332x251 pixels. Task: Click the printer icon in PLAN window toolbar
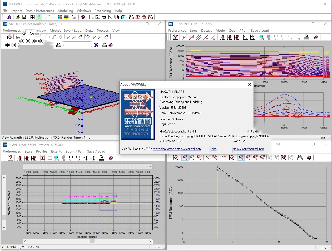point(101,158)
